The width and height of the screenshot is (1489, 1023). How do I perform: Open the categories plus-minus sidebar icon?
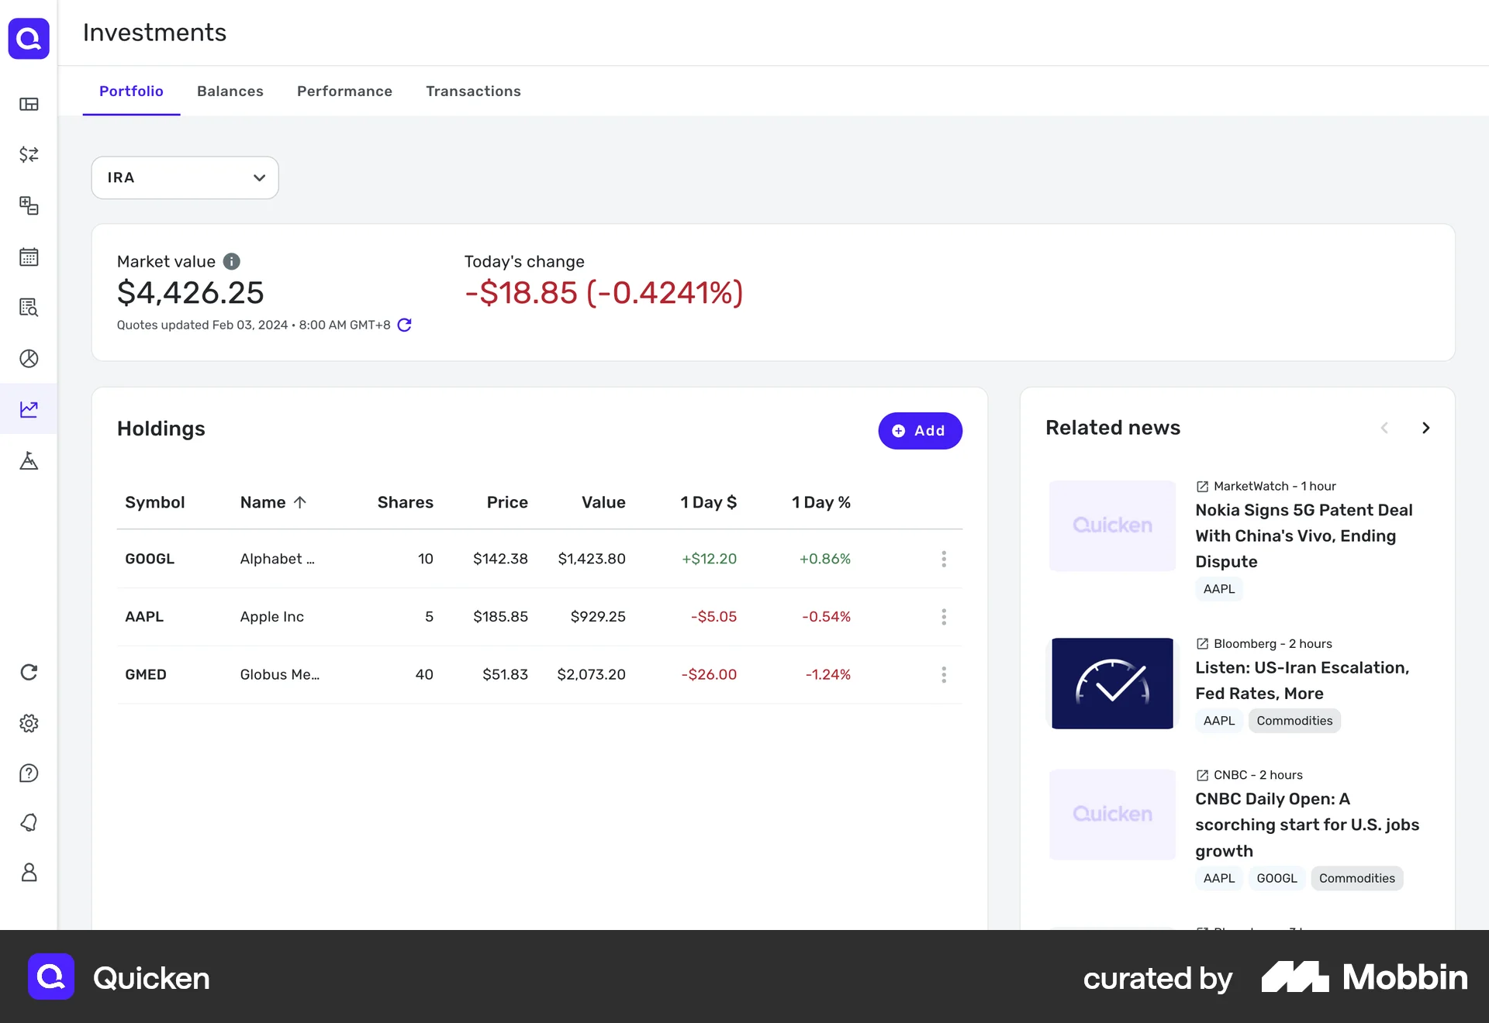[29, 205]
